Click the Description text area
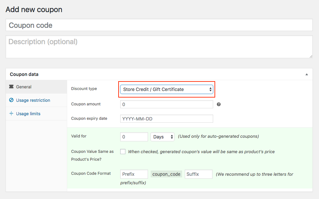Screen dimensions: 319x199 coord(159,47)
